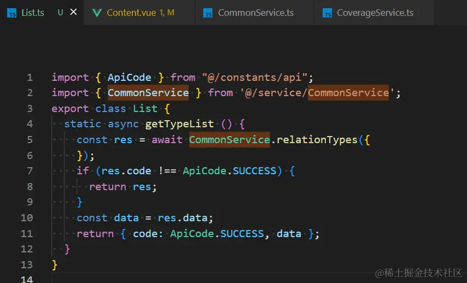Click line number 13 in the gutter

(27, 264)
